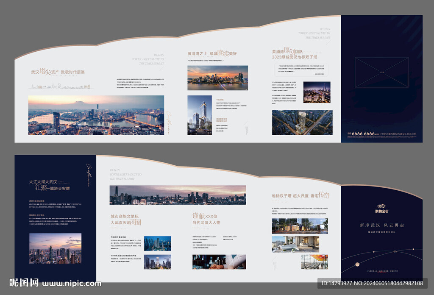Open the purple night city photo
Screen dimensions: 434x295
point(317,92)
